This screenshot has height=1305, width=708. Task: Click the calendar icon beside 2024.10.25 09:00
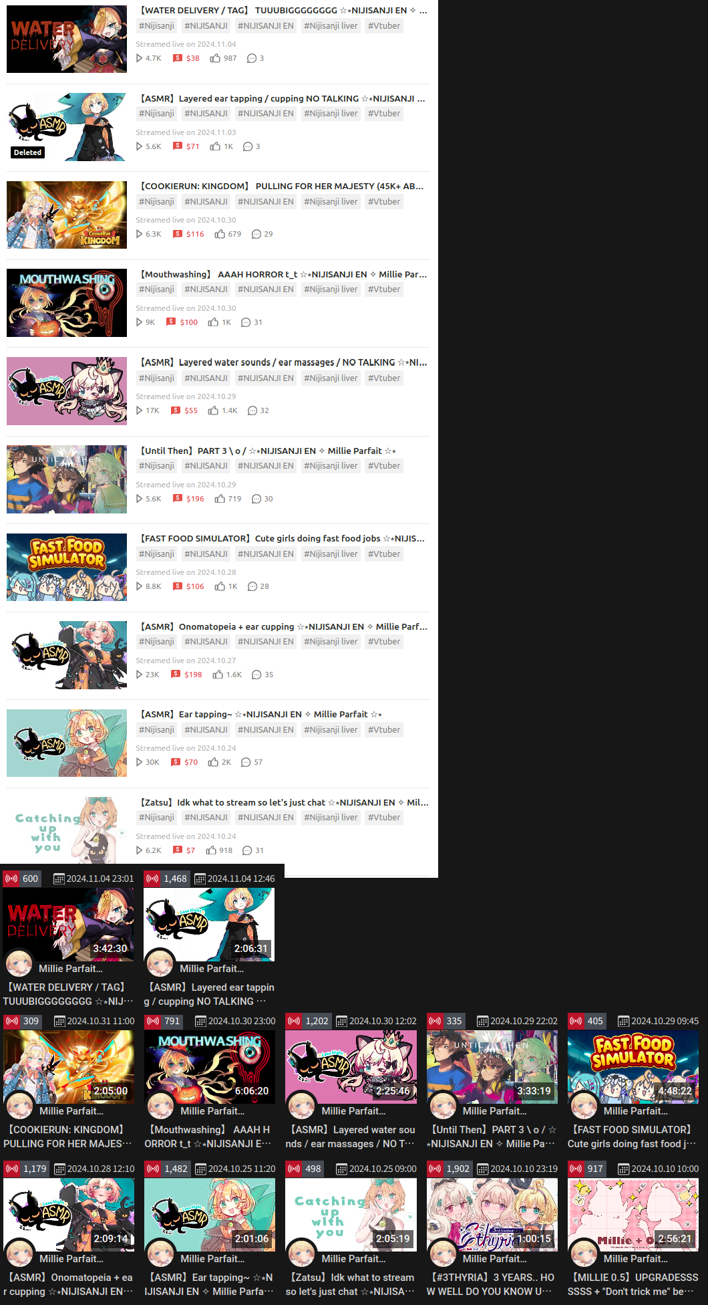click(x=342, y=1169)
